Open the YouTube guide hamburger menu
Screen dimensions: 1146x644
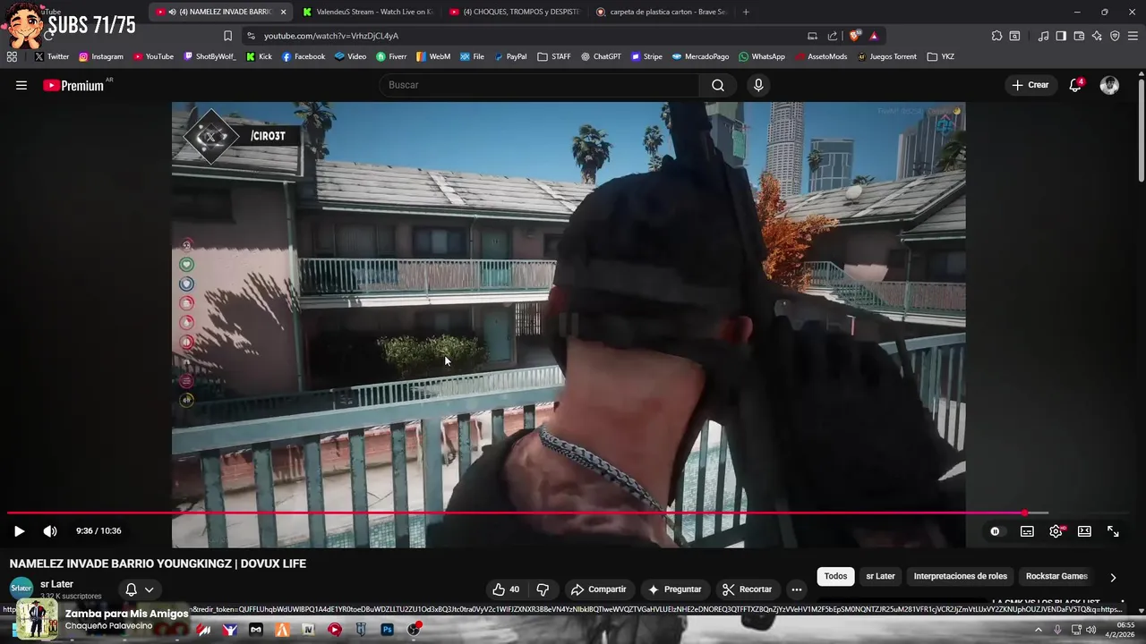coord(21,85)
